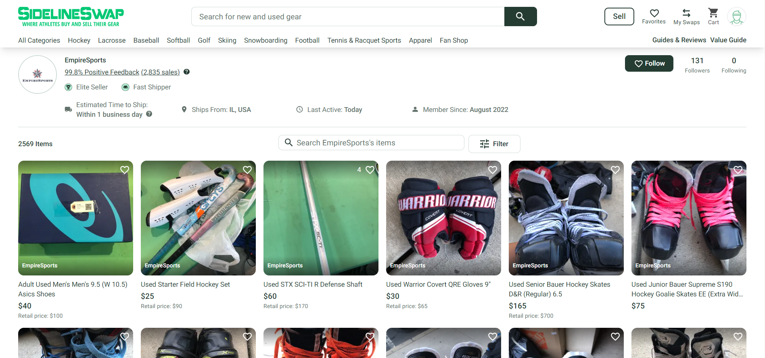The height and width of the screenshot is (358, 765).
Task: Click the ship time help question icon
Action: pos(149,114)
